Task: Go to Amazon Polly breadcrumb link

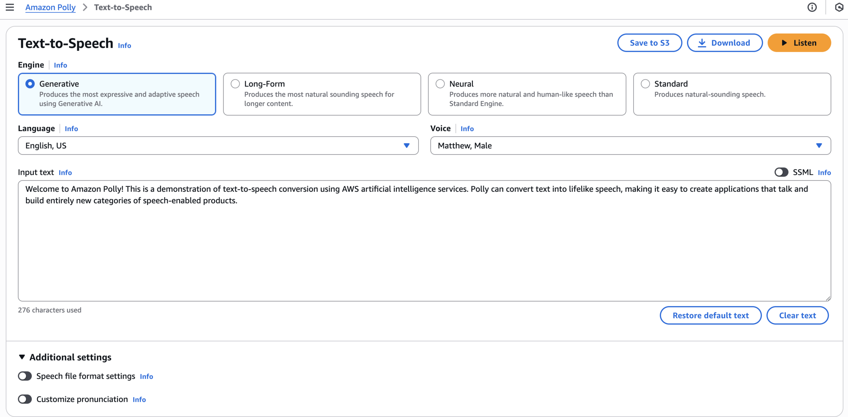Action: [x=50, y=7]
